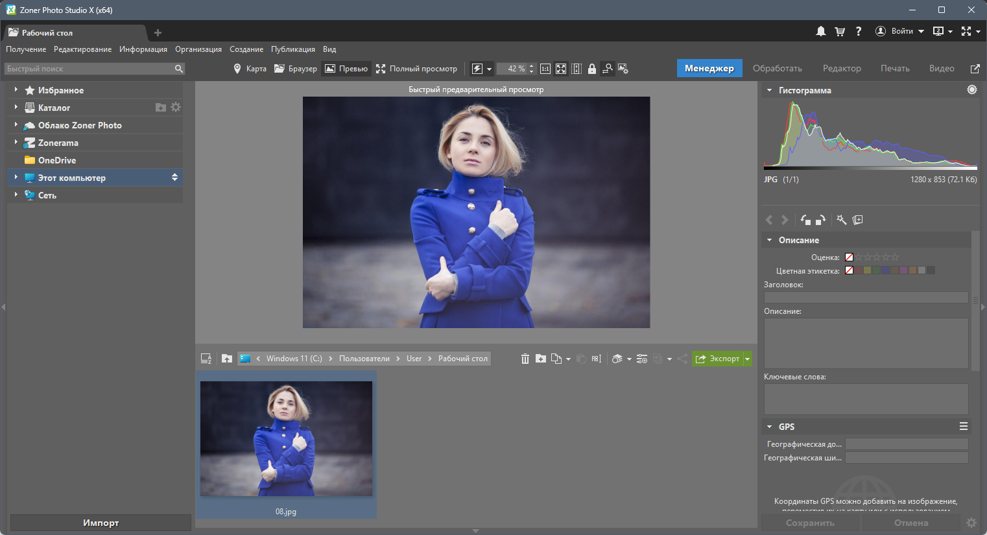Open the notifications bell icon
Screen dimensions: 987x535
click(821, 31)
